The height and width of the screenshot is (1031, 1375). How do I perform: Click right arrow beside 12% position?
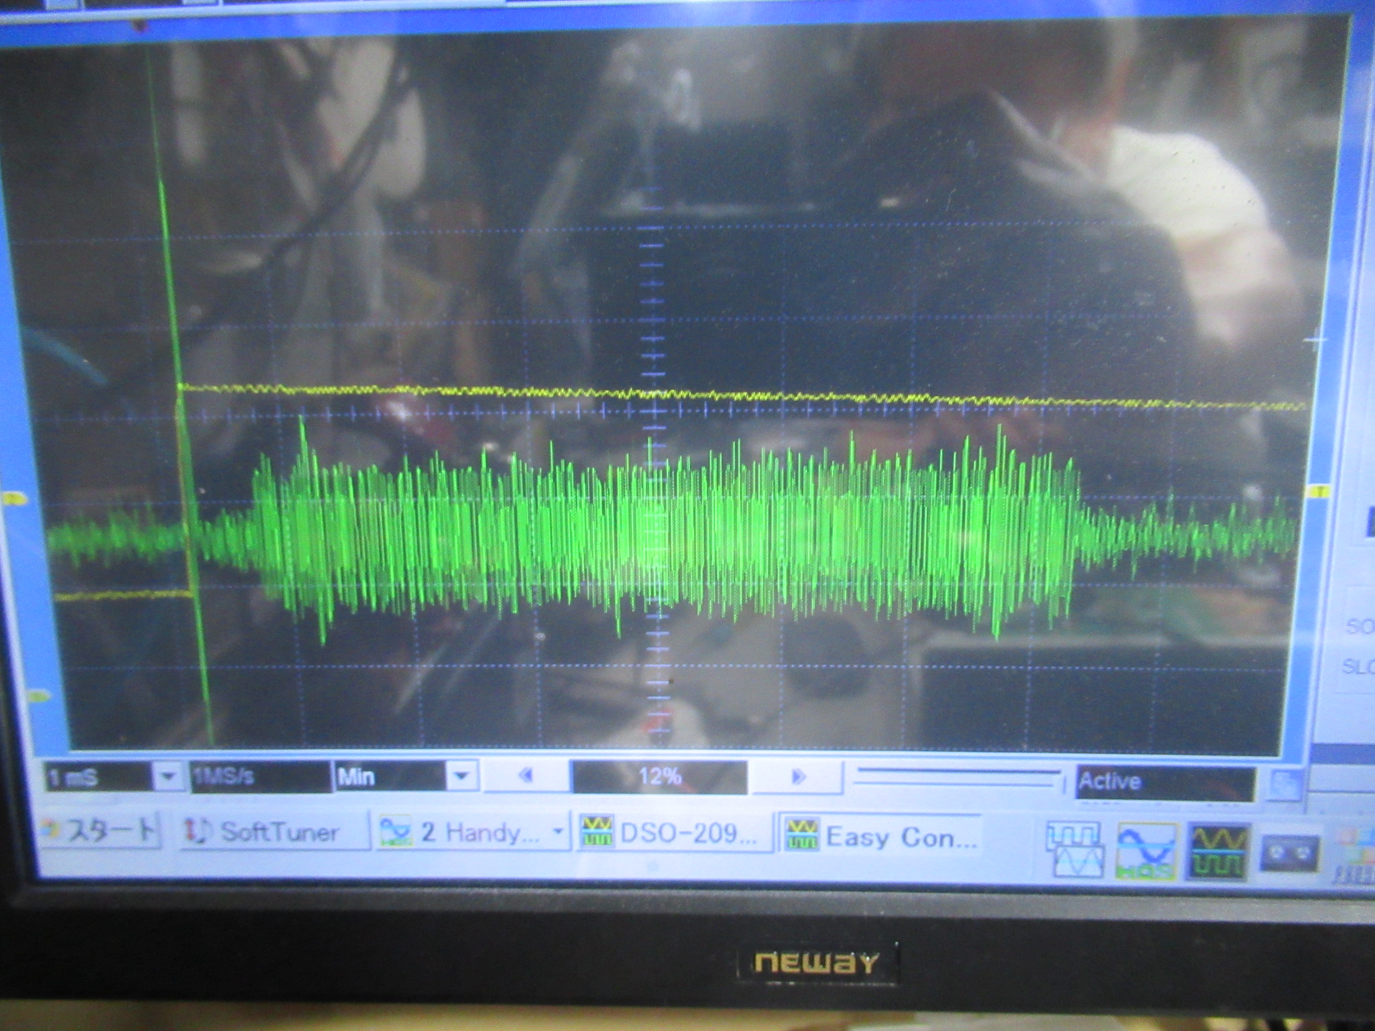798,777
